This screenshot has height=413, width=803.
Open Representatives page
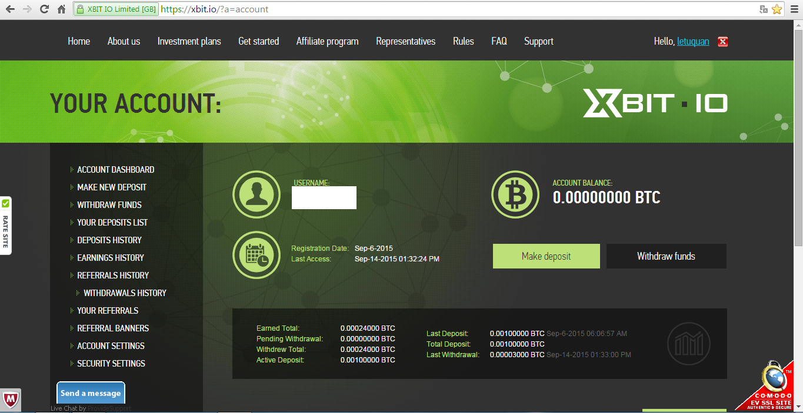(x=406, y=41)
